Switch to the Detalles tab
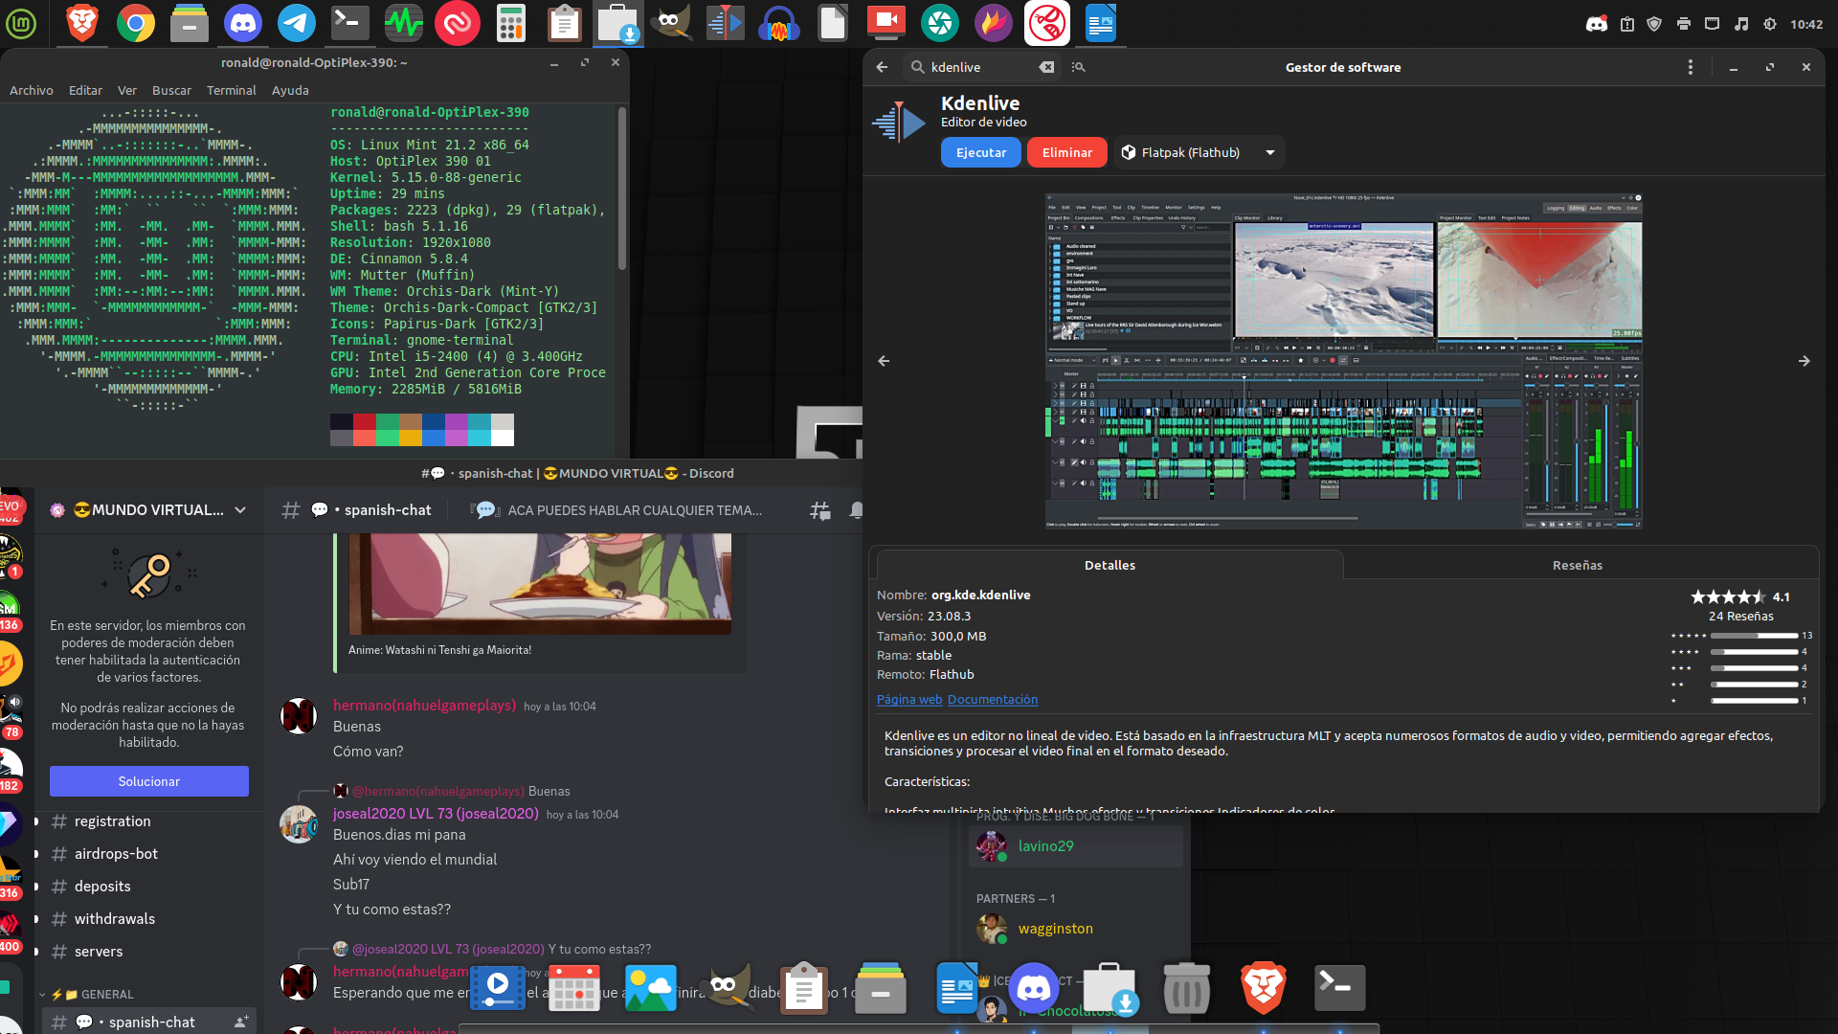 pos(1110,565)
